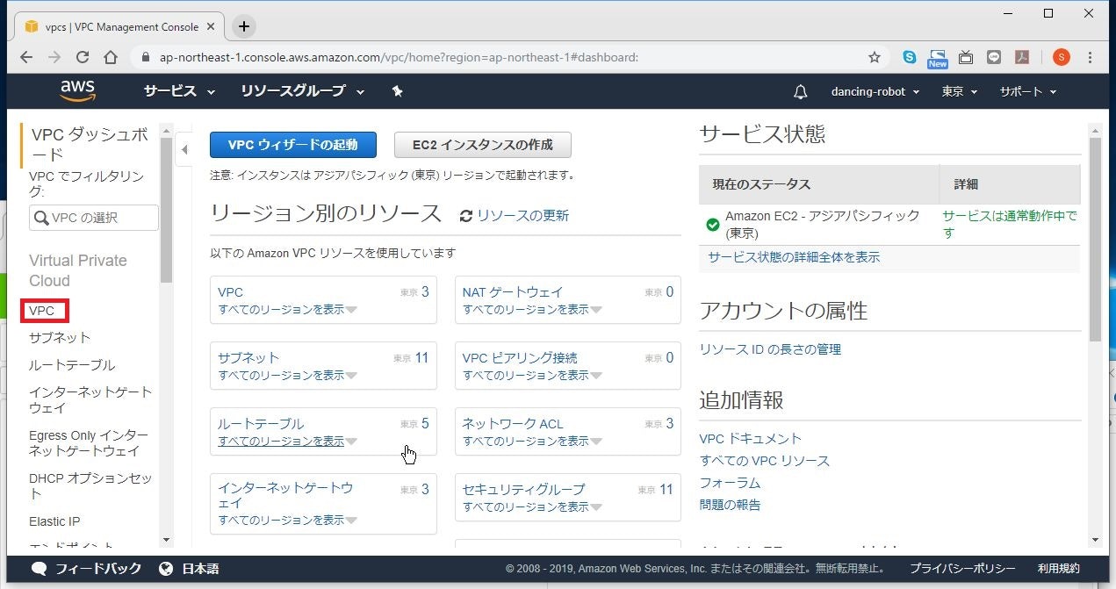The width and height of the screenshot is (1116, 589).
Task: Click the browser address bar URL
Action: tap(399, 57)
